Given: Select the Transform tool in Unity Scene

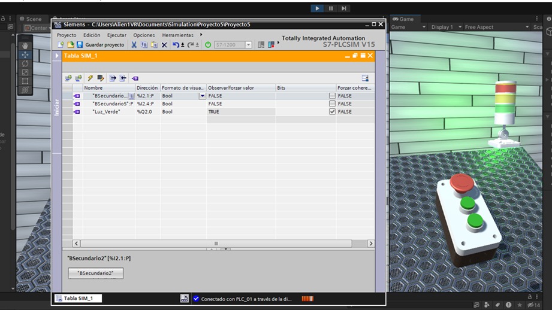Looking at the screenshot, I should pyautogui.click(x=25, y=90).
